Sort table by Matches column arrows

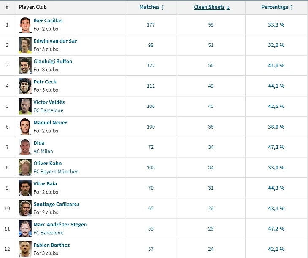point(162,7)
